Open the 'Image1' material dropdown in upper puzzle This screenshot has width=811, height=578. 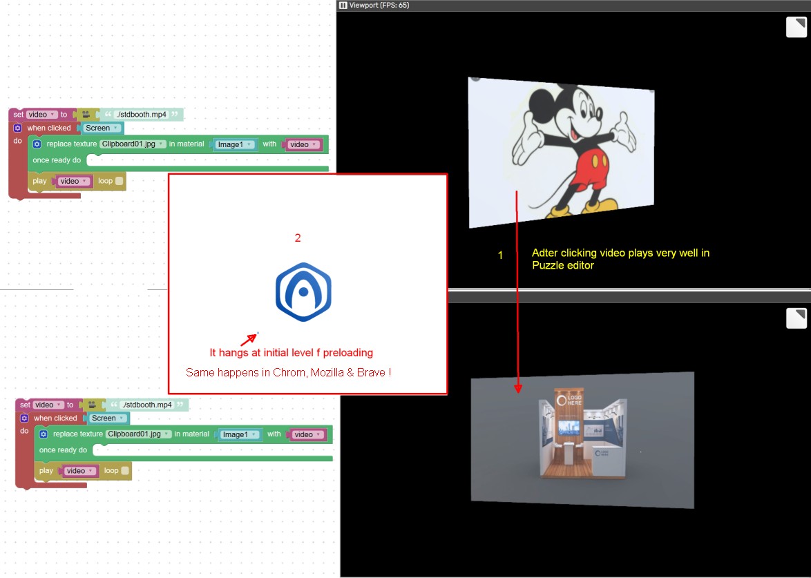pos(236,145)
